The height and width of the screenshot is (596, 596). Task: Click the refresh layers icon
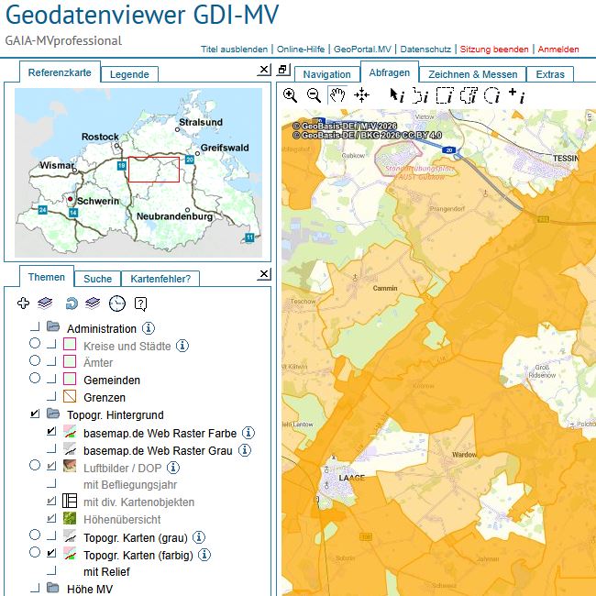point(83,304)
